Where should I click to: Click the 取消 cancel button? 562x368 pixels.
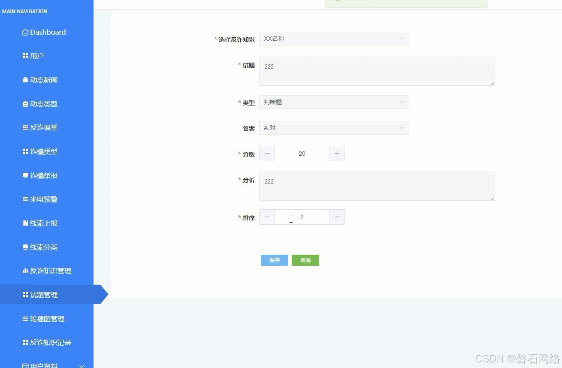[x=305, y=260]
